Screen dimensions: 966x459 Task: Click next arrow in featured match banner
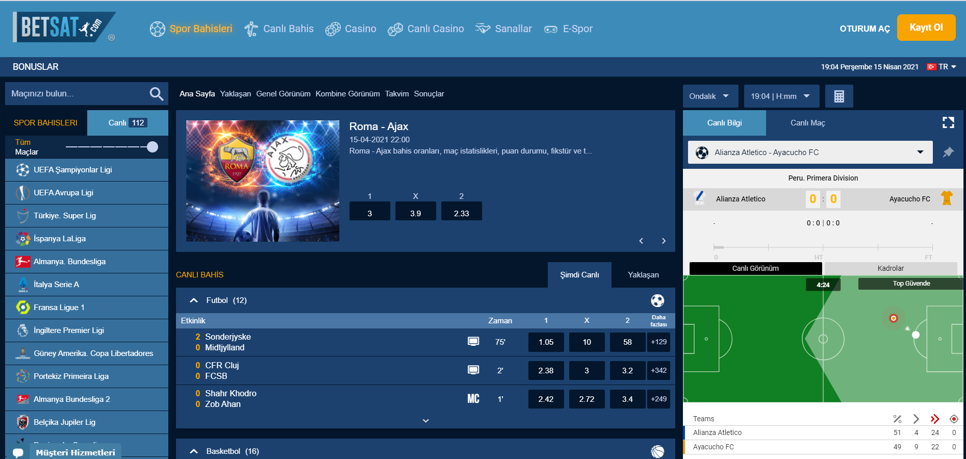tap(664, 241)
